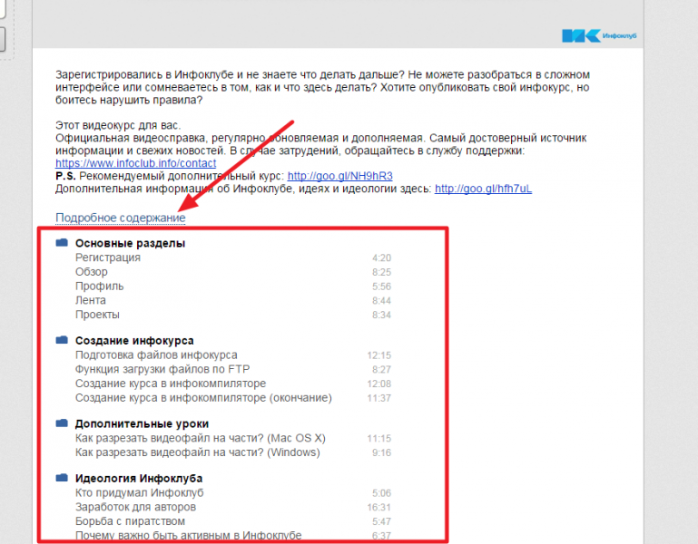Click the Инфоклуб logo in header
Viewport: 698px width, 544px height.
pyautogui.click(x=599, y=35)
